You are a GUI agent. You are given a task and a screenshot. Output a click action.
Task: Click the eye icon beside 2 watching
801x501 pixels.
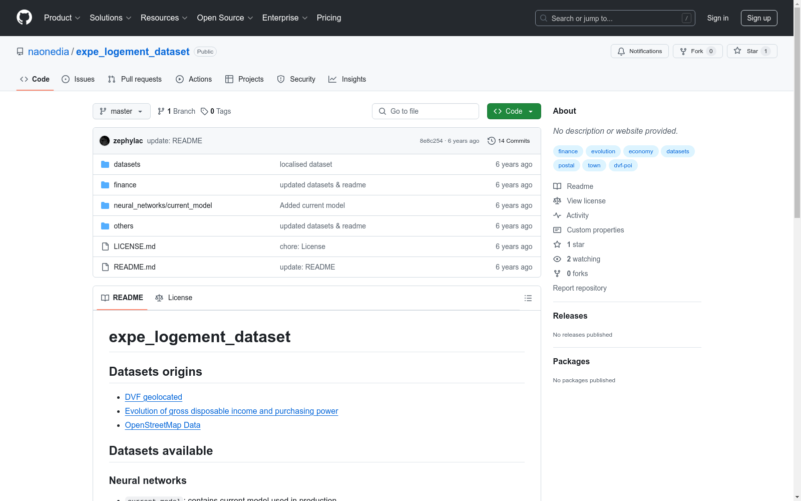pyautogui.click(x=557, y=259)
